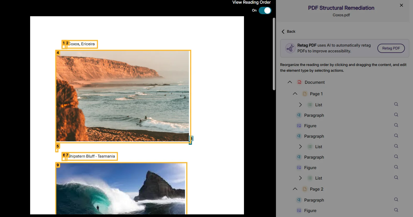
Task: Select the Shipstern Bluff - Tasmania text box
Action: [92, 156]
